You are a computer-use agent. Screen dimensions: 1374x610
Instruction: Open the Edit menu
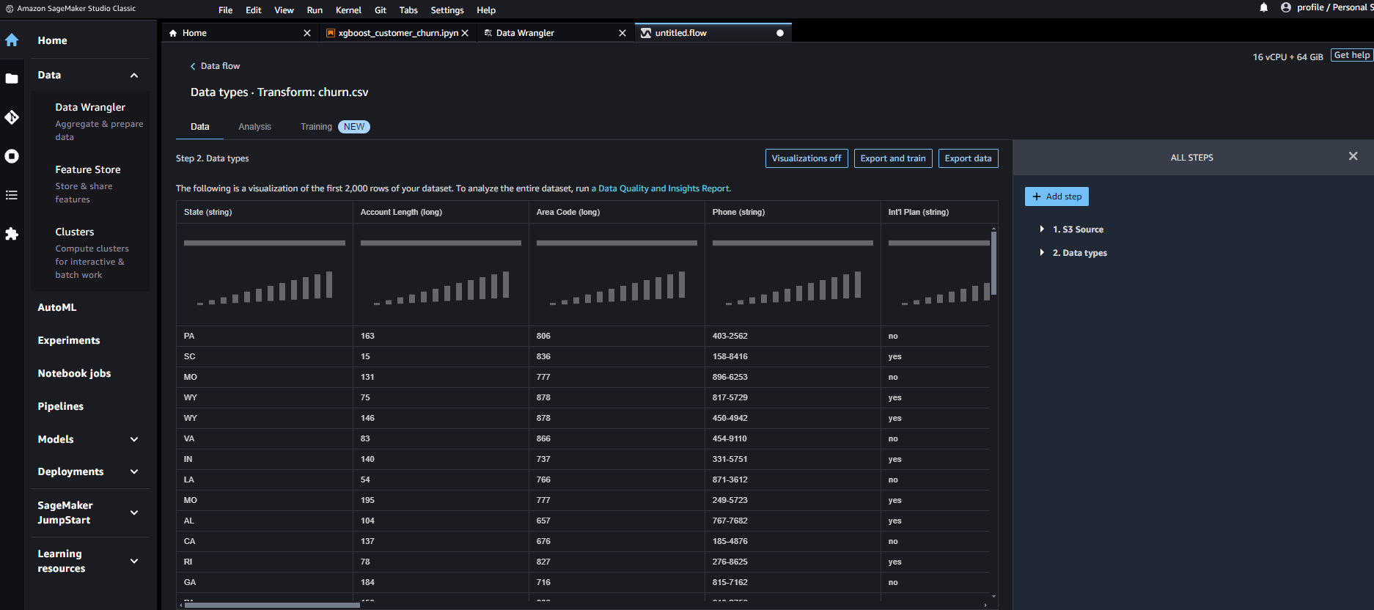tap(254, 10)
